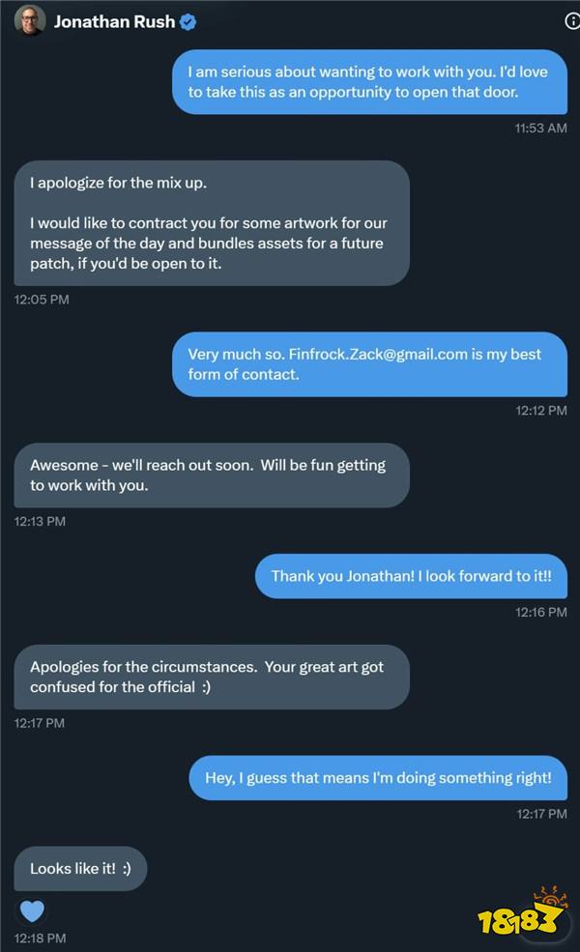Click the "Apologies for the circumstances" message
The width and height of the screenshot is (580, 952).
tap(212, 677)
